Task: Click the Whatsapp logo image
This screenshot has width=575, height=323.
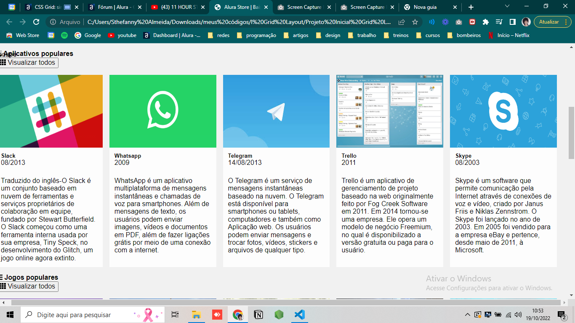Action: click(163, 111)
